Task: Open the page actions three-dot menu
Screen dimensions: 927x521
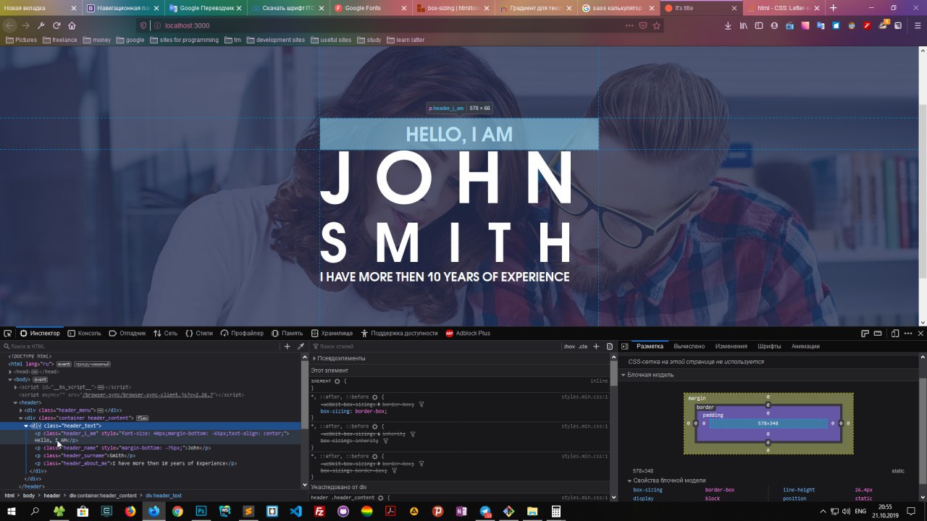Action: (629, 25)
